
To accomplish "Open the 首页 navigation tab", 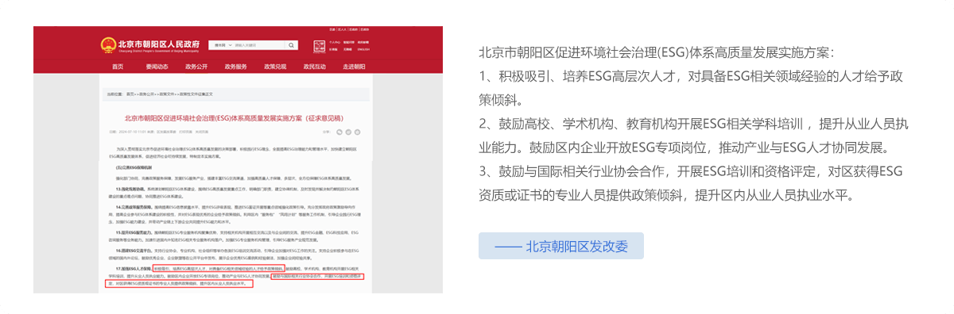I will [118, 67].
